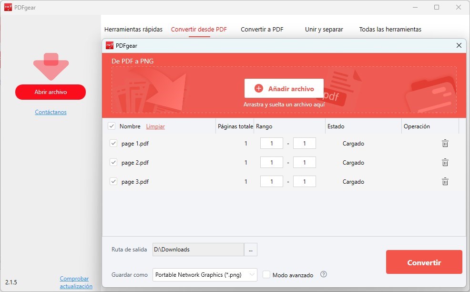Click the Abrir archivo button
470x292 pixels.
tap(51, 92)
